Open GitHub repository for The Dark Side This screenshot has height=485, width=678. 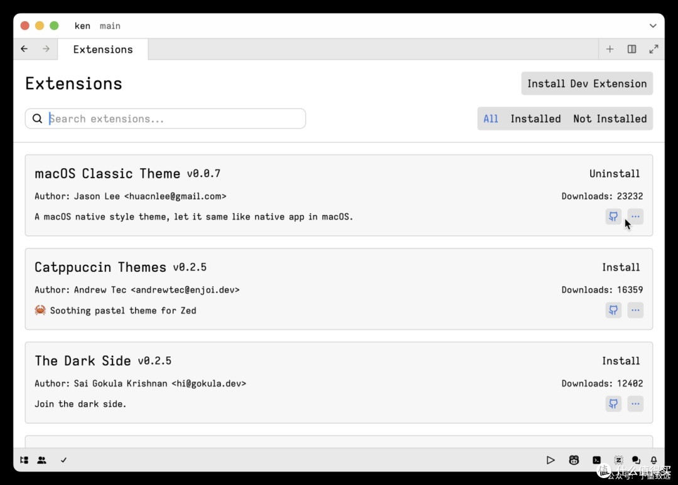(x=613, y=403)
